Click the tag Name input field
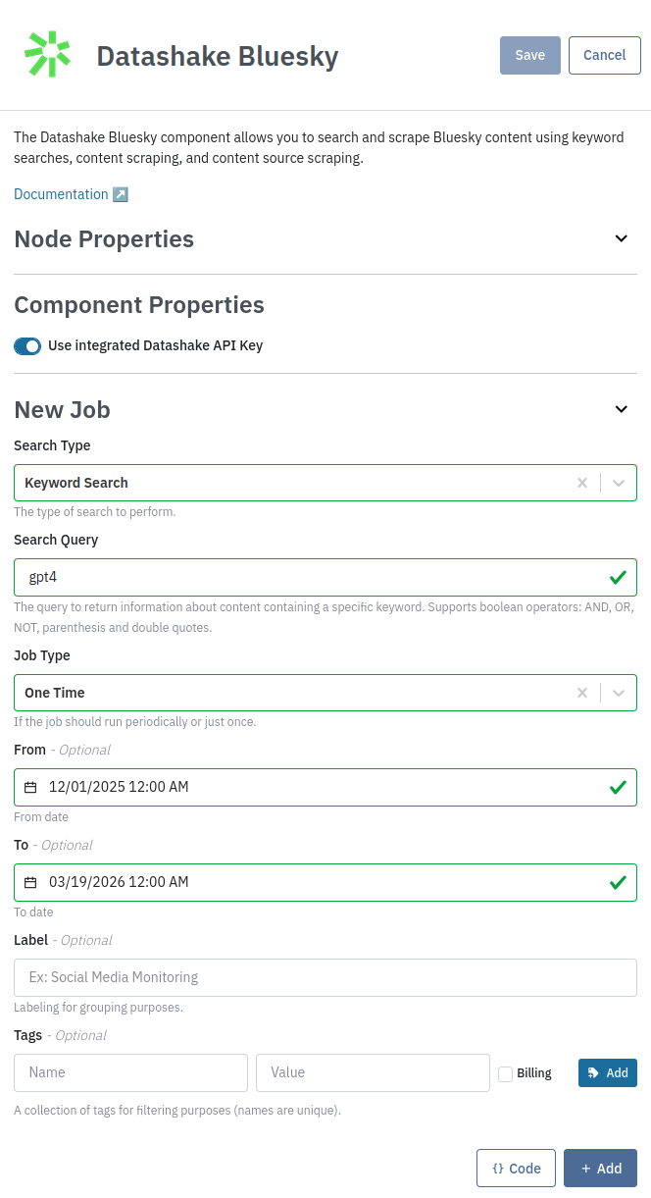This screenshot has width=651, height=1198. 130,1072
